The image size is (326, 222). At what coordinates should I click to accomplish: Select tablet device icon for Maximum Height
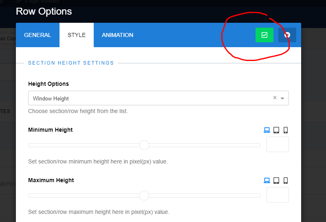pyautogui.click(x=276, y=180)
